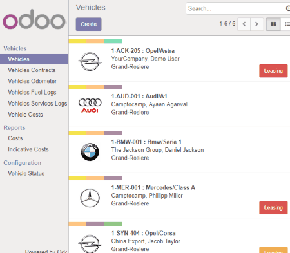Screen dimensions: 290x253
Task: Click Grand-Rosiere under Bmw/Serie 1
Action: point(130,158)
